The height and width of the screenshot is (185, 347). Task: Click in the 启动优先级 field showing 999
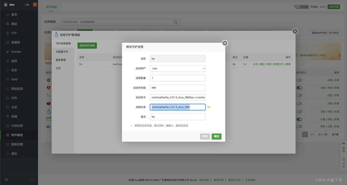click(x=178, y=88)
